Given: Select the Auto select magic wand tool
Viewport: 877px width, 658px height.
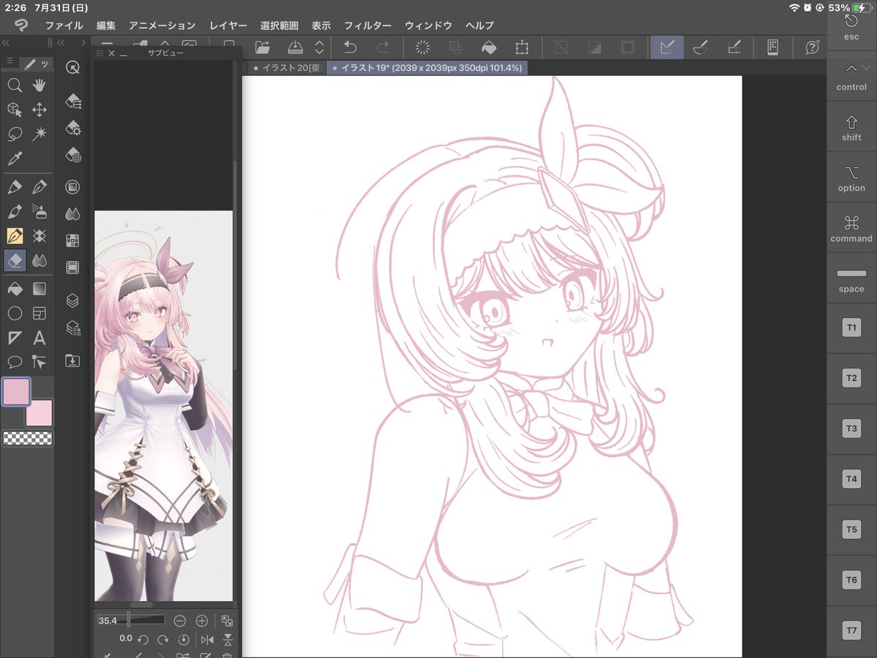Looking at the screenshot, I should click(39, 134).
